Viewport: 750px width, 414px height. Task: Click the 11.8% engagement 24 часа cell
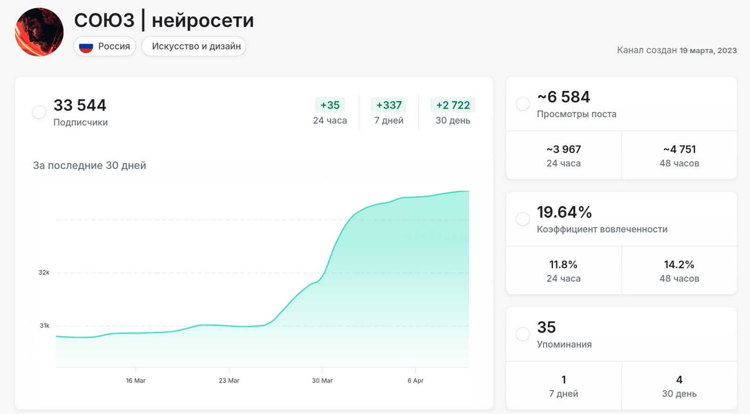564,271
